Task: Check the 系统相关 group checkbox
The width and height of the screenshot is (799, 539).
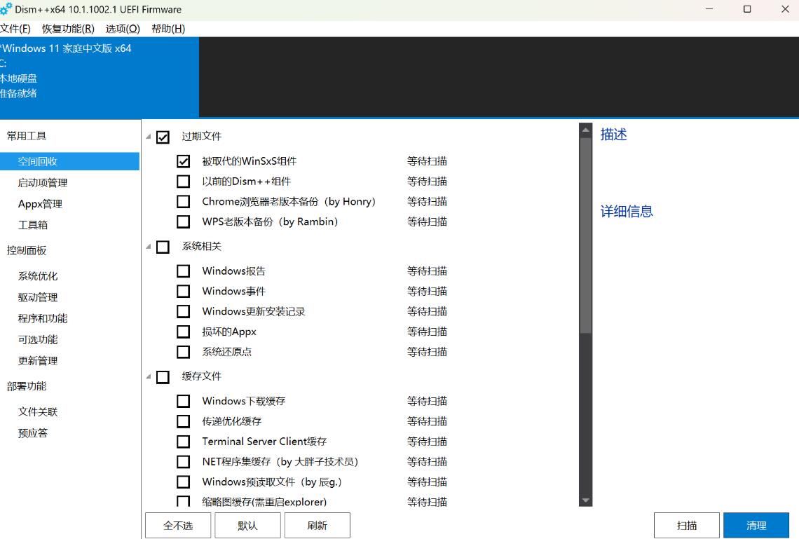Action: point(163,247)
